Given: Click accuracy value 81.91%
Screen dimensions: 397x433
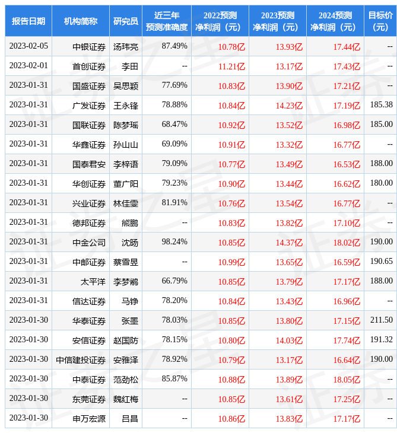Looking at the screenshot, I should [174, 203].
